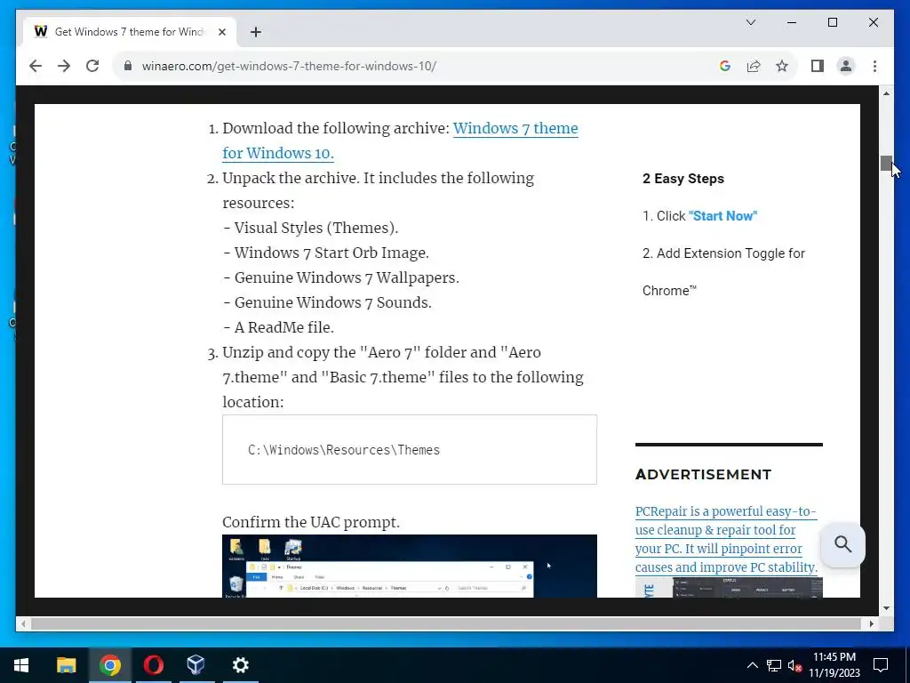910x683 pixels.
Task: Open the Windows Start menu
Action: [x=21, y=665]
